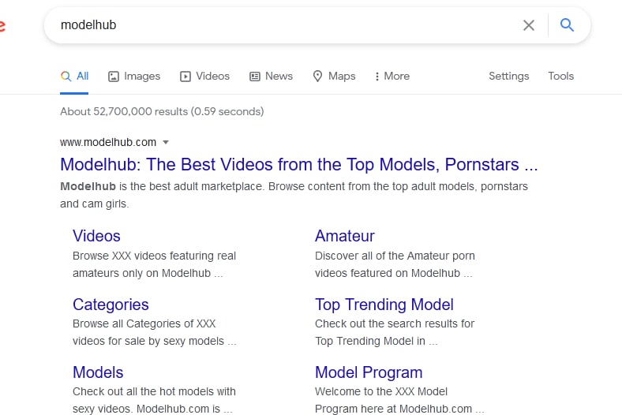Select the All results tab

[x=74, y=76]
